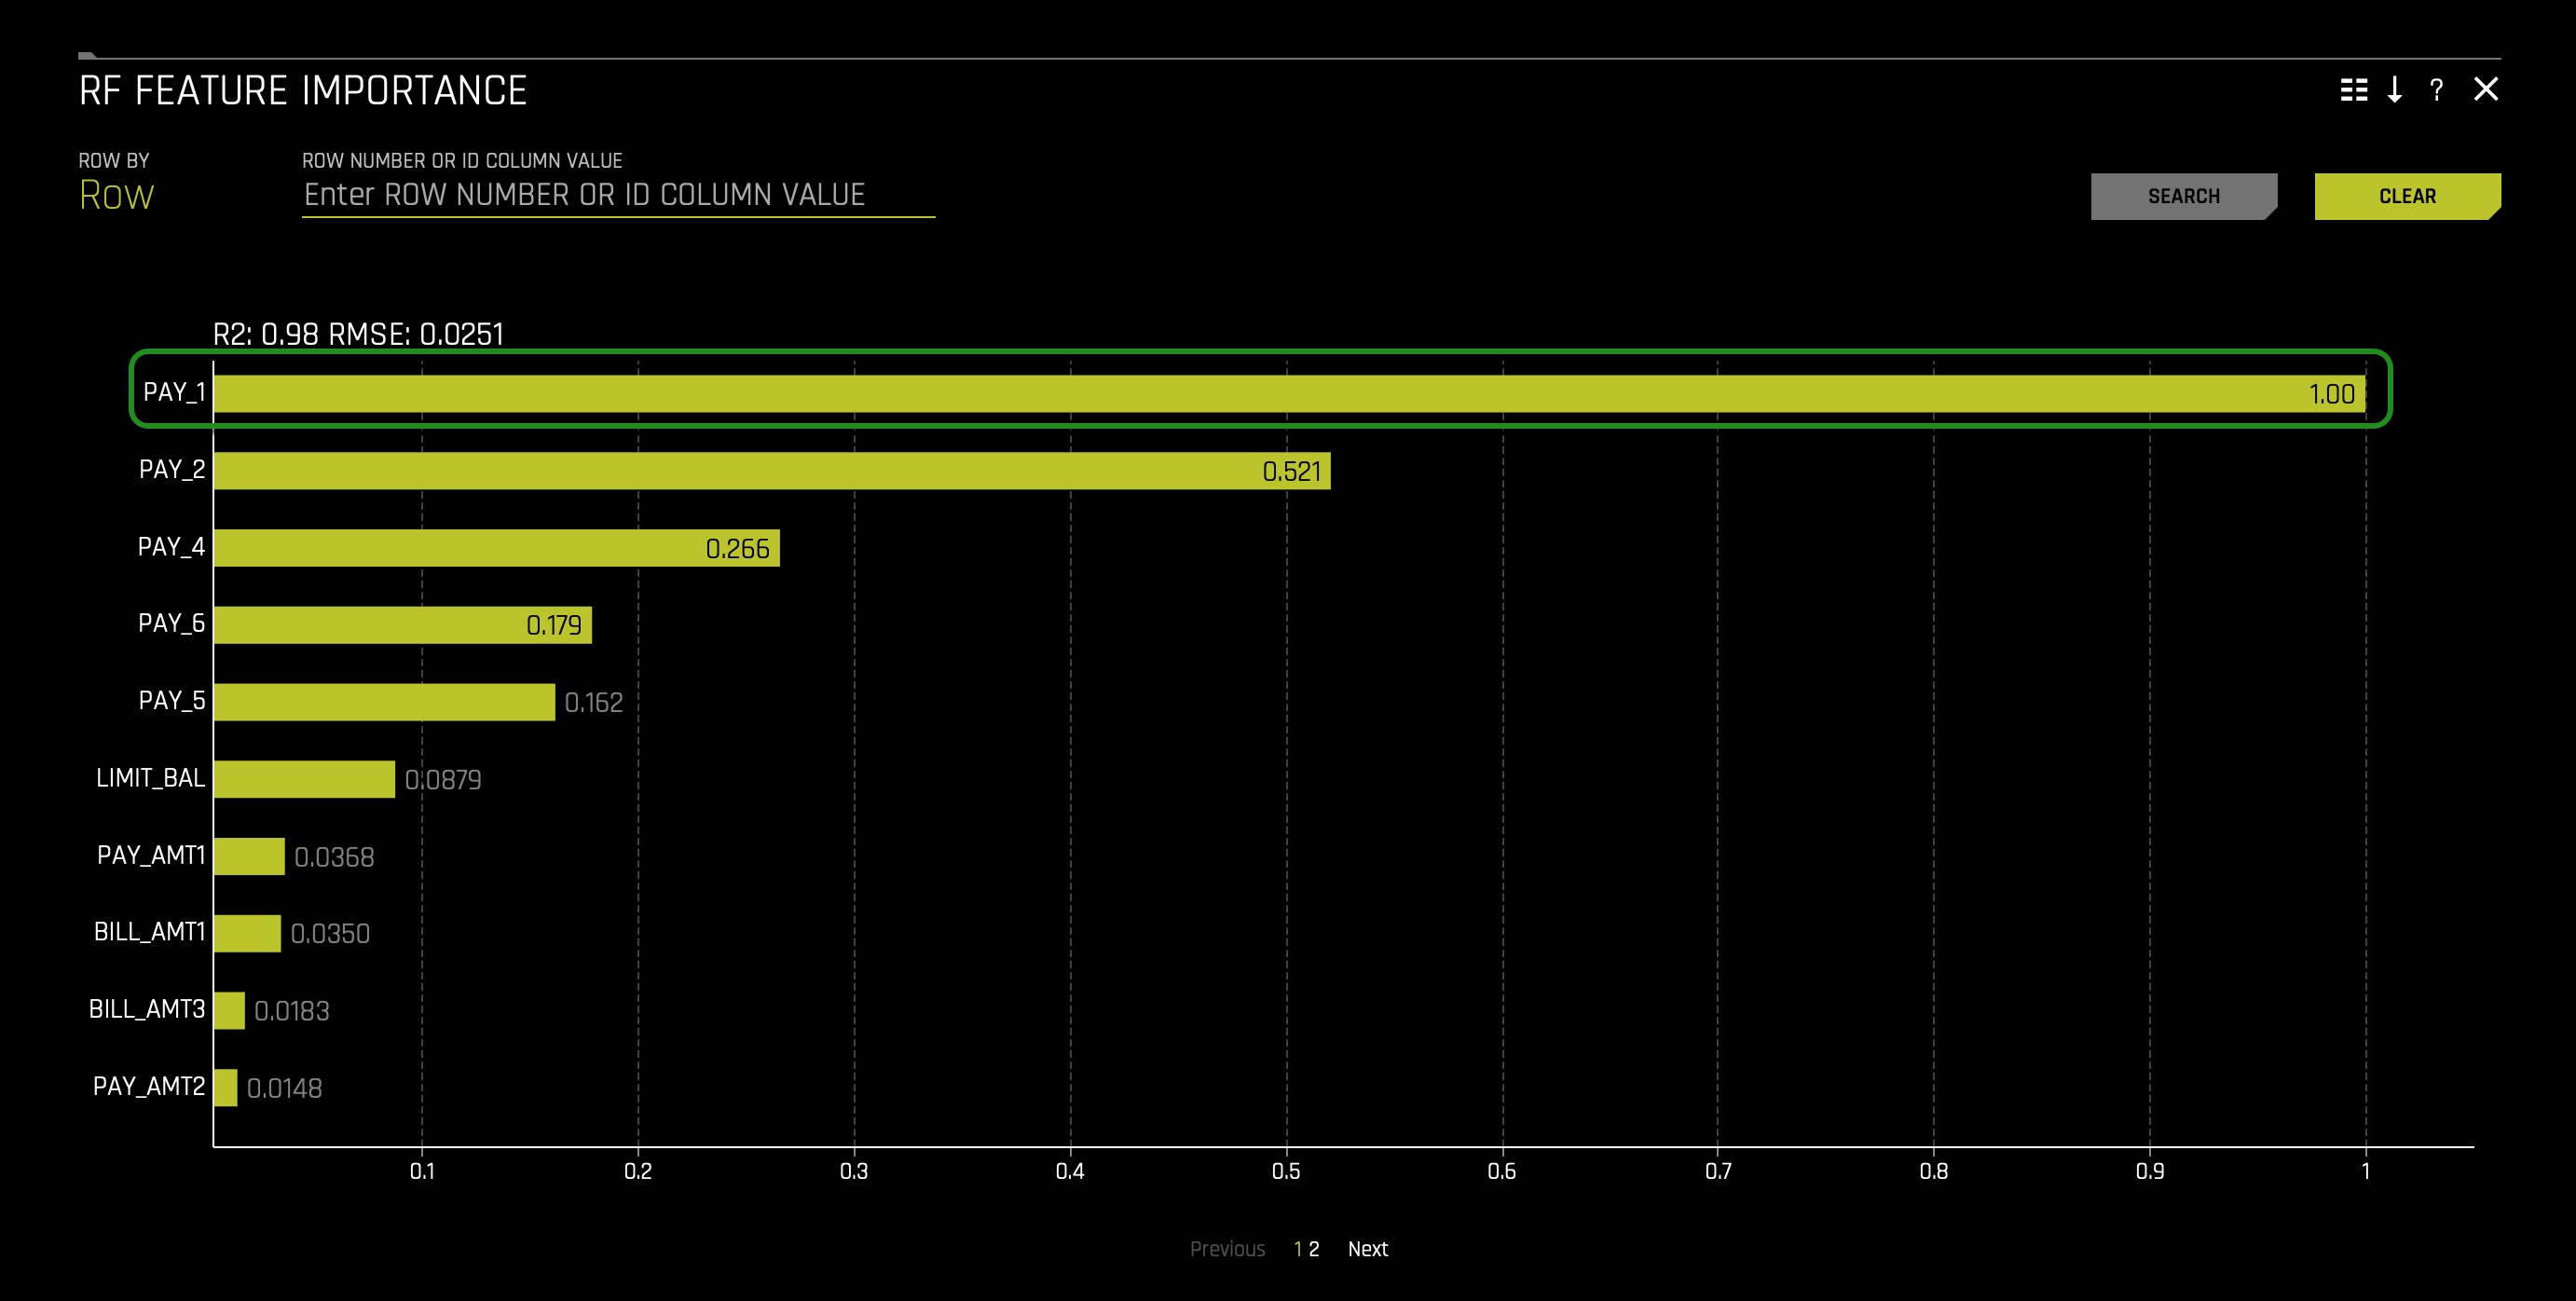Select the BILL_AMT1 importance bar
This screenshot has width=2576, height=1301.
(x=247, y=933)
